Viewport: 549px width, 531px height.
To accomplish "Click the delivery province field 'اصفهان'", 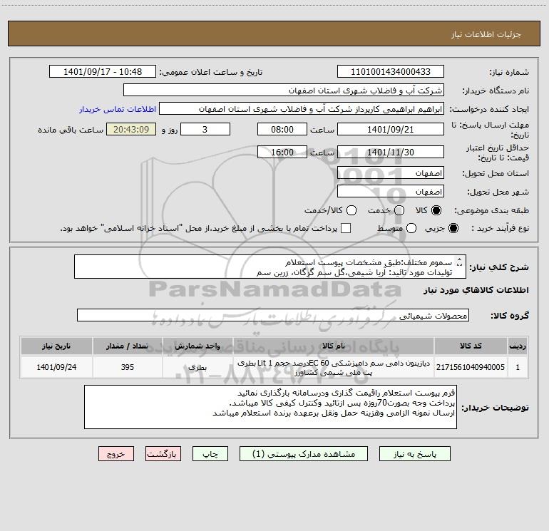I will (x=391, y=173).
